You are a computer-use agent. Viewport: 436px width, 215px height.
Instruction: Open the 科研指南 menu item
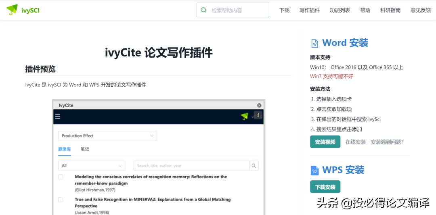tap(390, 10)
